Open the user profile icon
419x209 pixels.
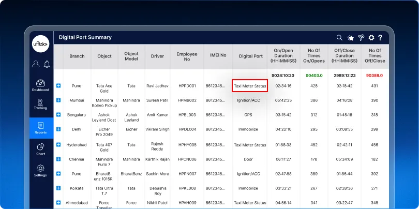tap(36, 64)
